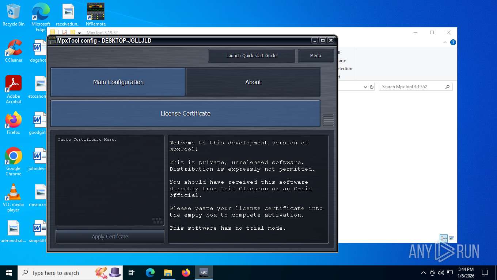The width and height of the screenshot is (497, 280).
Task: Select the rangelittl Word document icon
Action: tap(38, 232)
